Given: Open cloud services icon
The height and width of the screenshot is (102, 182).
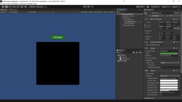Looking at the screenshot, I should (148, 7).
